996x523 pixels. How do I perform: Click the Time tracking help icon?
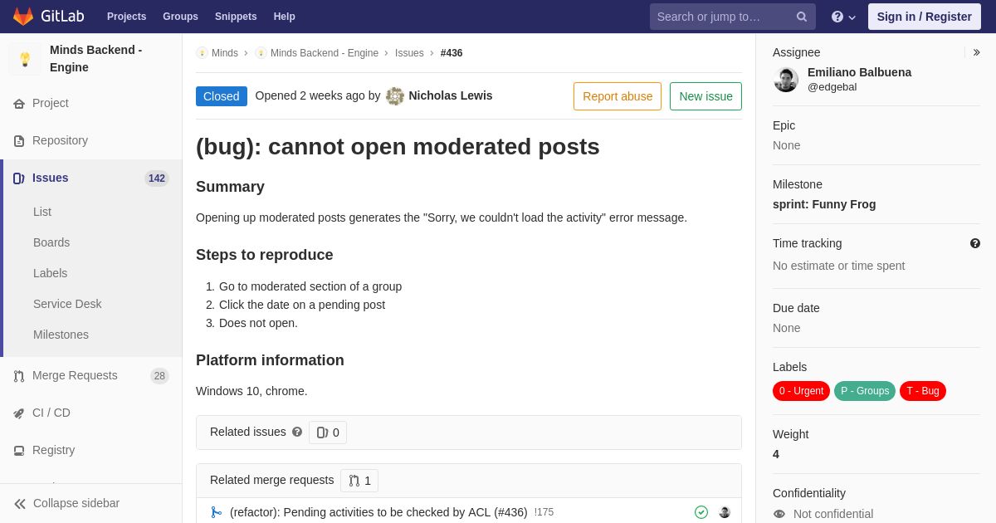pyautogui.click(x=975, y=243)
